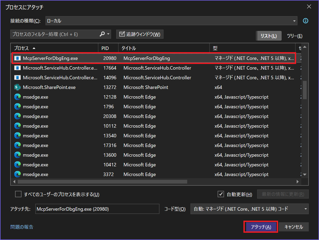Select Microsoft Edge title for PID 10112
The height and width of the screenshot is (240, 319).
[x=140, y=126]
